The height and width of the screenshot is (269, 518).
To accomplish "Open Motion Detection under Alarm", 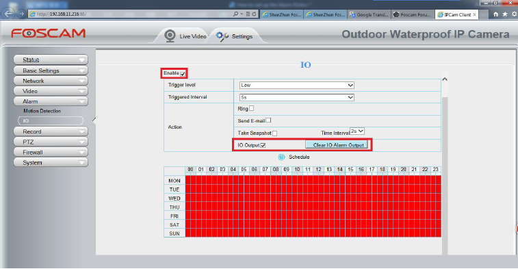I will (42, 111).
